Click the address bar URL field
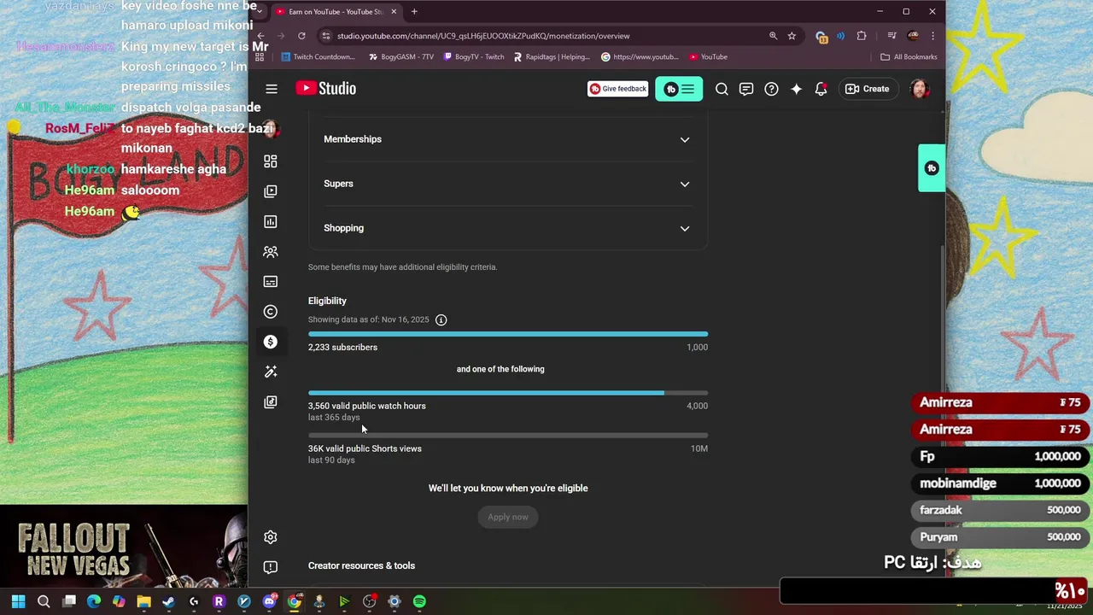The width and height of the screenshot is (1093, 615). [546, 36]
